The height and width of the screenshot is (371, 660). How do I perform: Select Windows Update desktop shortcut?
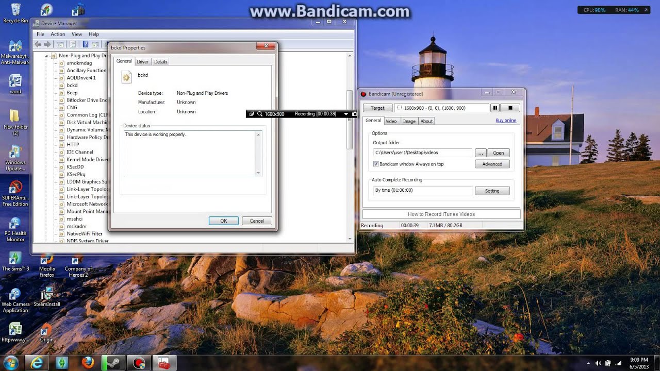(x=15, y=158)
